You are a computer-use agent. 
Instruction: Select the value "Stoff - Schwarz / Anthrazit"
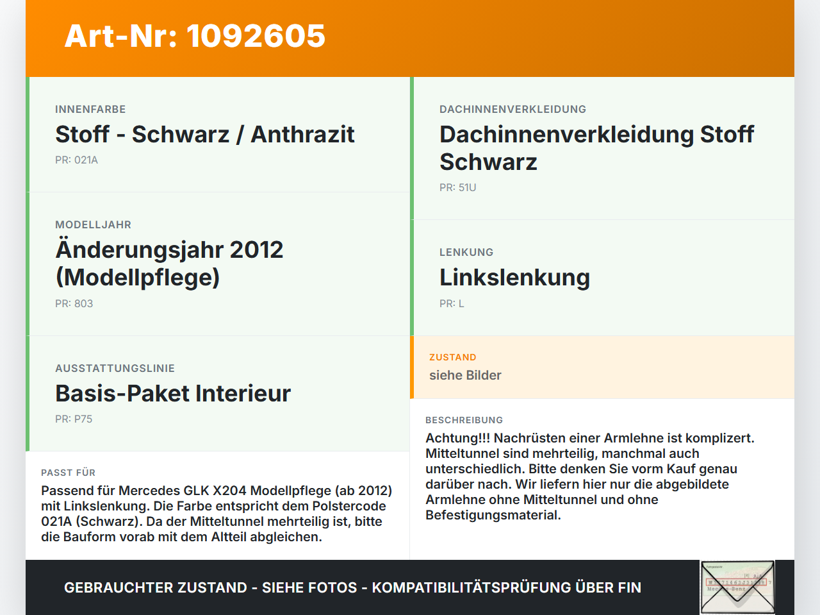[x=205, y=134]
